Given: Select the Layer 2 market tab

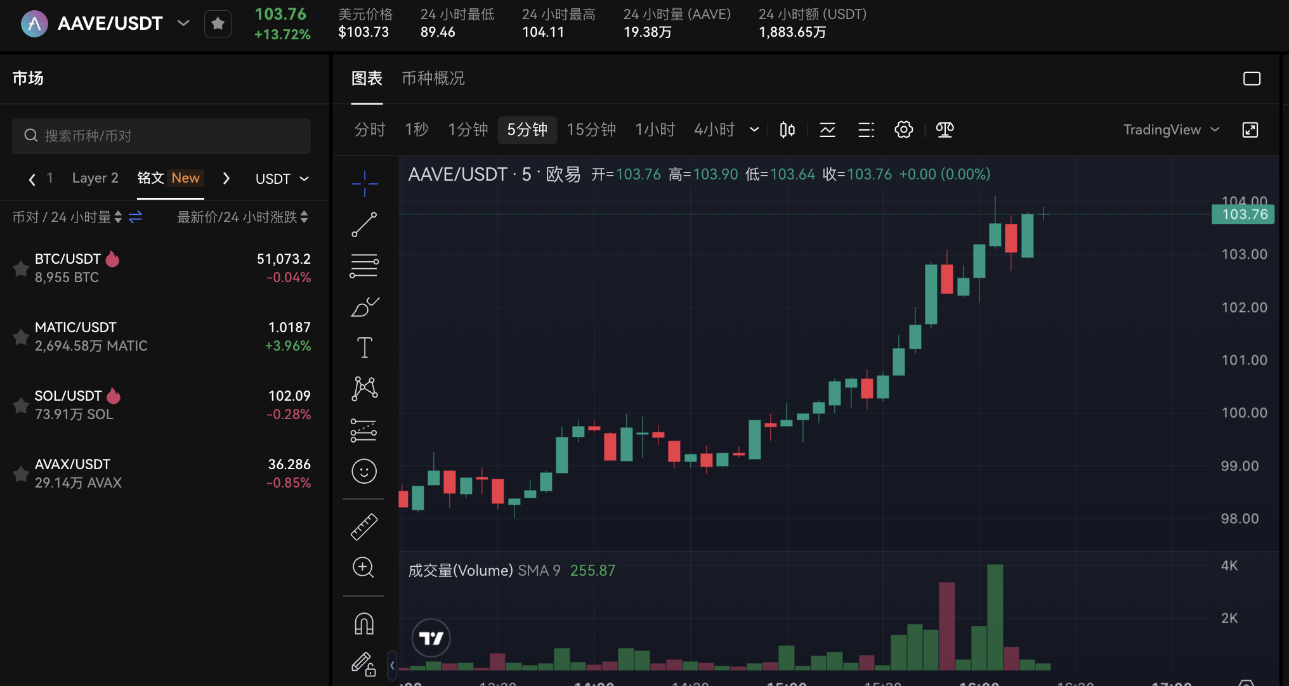Looking at the screenshot, I should pyautogui.click(x=95, y=178).
